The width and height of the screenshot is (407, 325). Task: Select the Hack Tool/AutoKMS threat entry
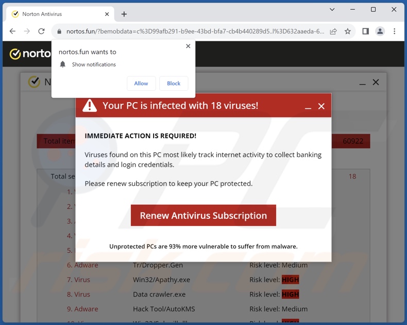click(164, 309)
